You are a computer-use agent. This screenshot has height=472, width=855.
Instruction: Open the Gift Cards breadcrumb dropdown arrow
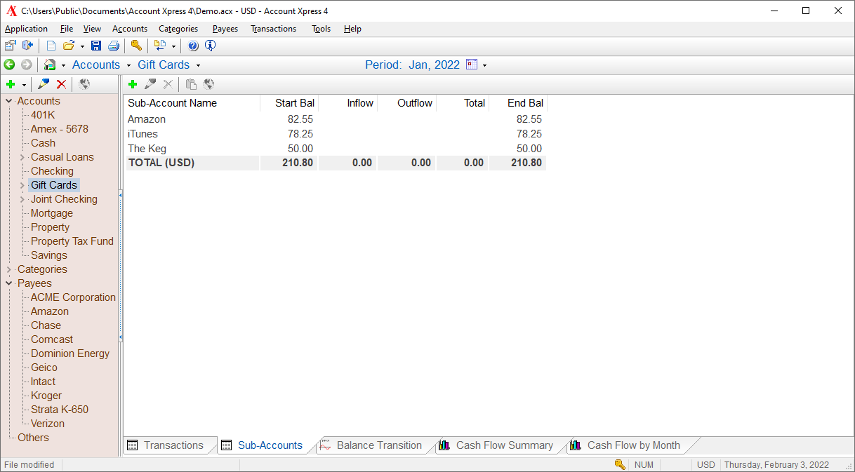click(198, 65)
